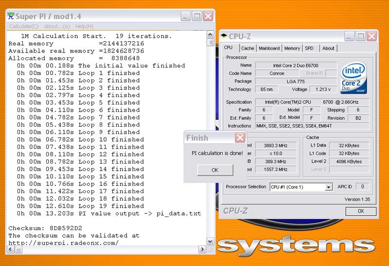This screenshot has width=389, height=266.
Task: Click the APIC ID value '0'
Action: pos(362,186)
